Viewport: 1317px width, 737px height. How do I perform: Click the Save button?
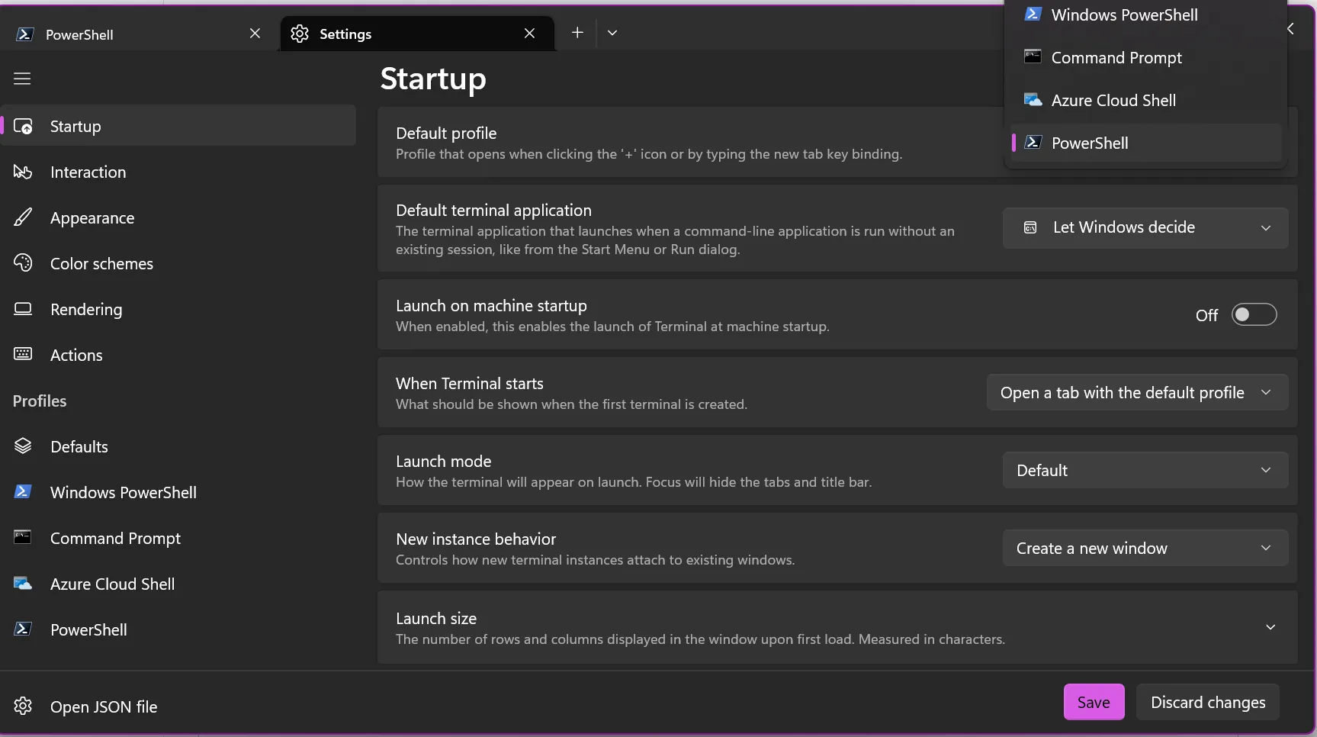pyautogui.click(x=1094, y=702)
